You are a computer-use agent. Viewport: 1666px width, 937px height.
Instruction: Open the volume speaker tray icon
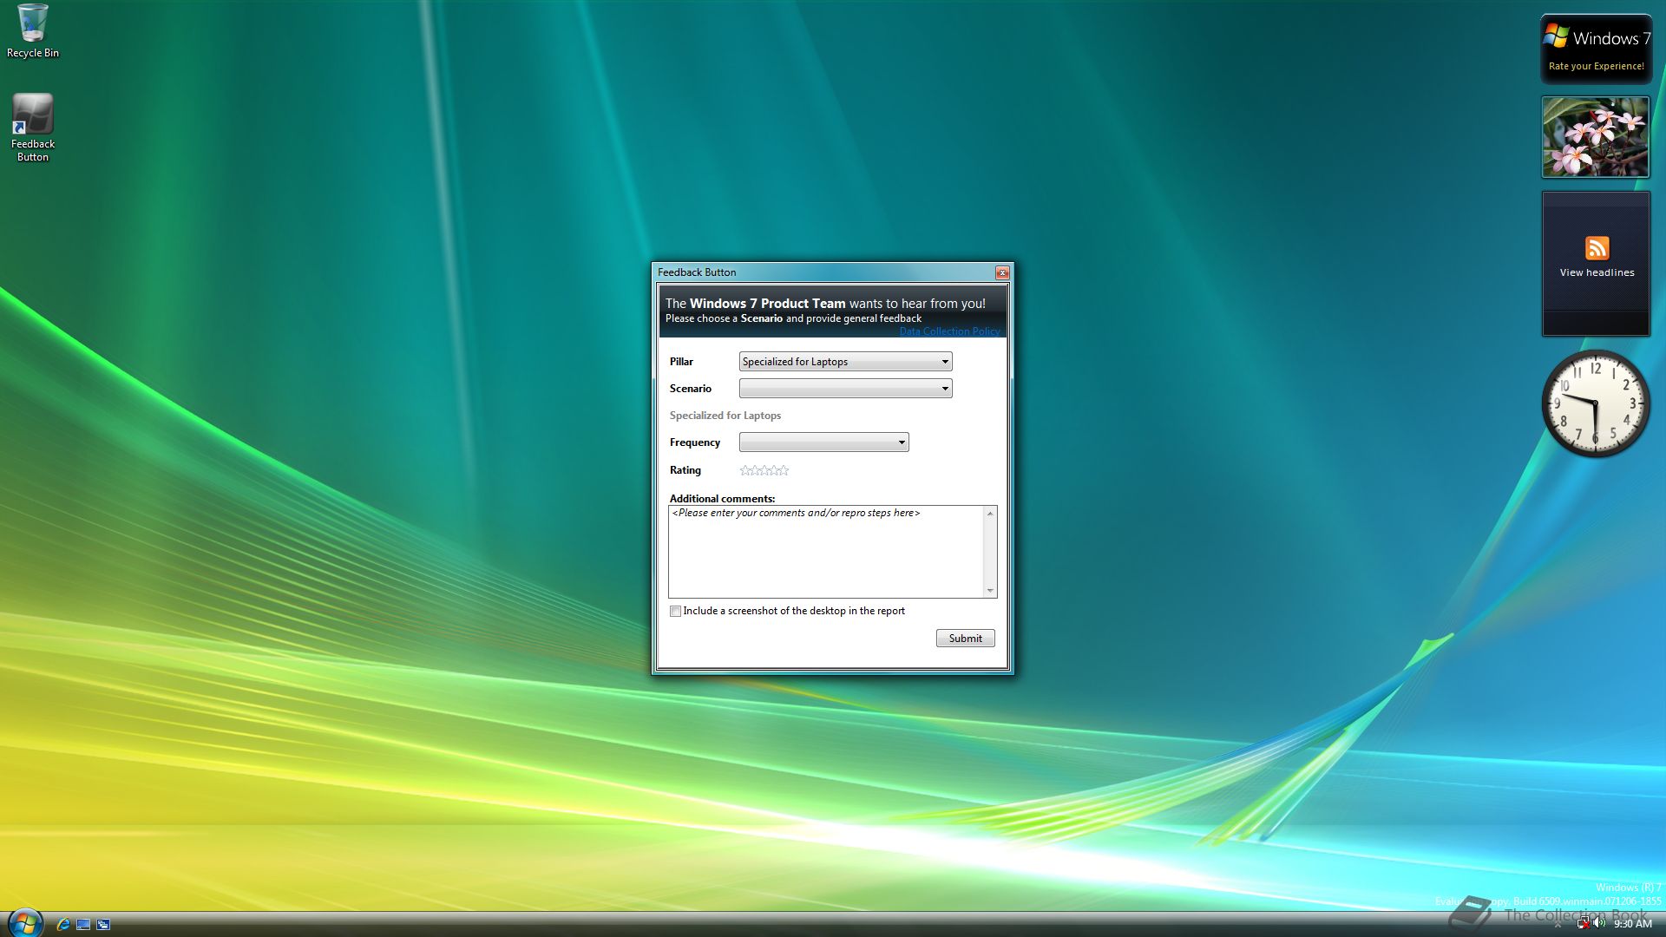pyautogui.click(x=1599, y=923)
